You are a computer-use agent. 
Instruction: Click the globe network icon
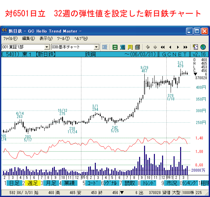click(x=203, y=47)
